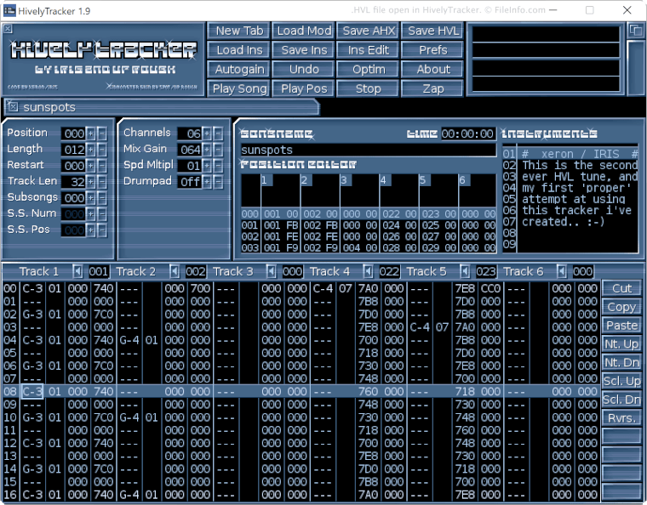
Task: Click the songname field containing sunspots
Action: coord(368,150)
